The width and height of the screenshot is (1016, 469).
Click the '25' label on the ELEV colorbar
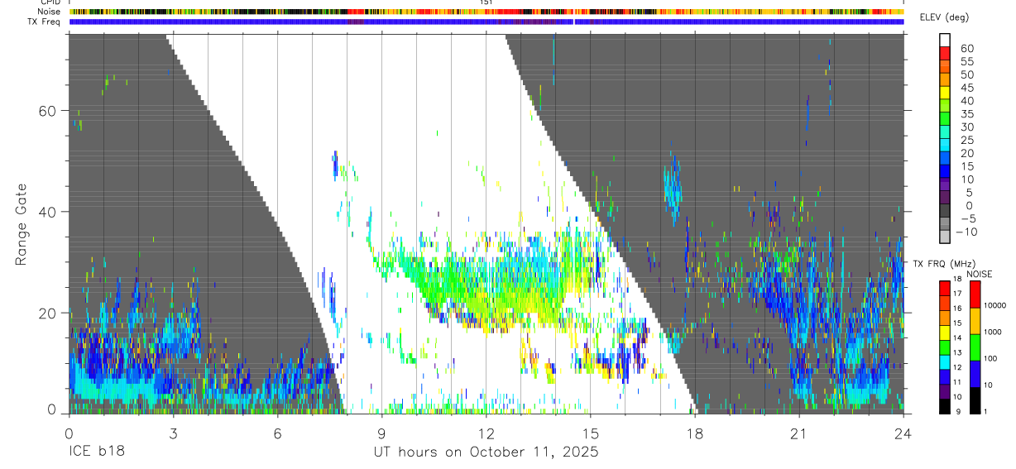coord(966,140)
